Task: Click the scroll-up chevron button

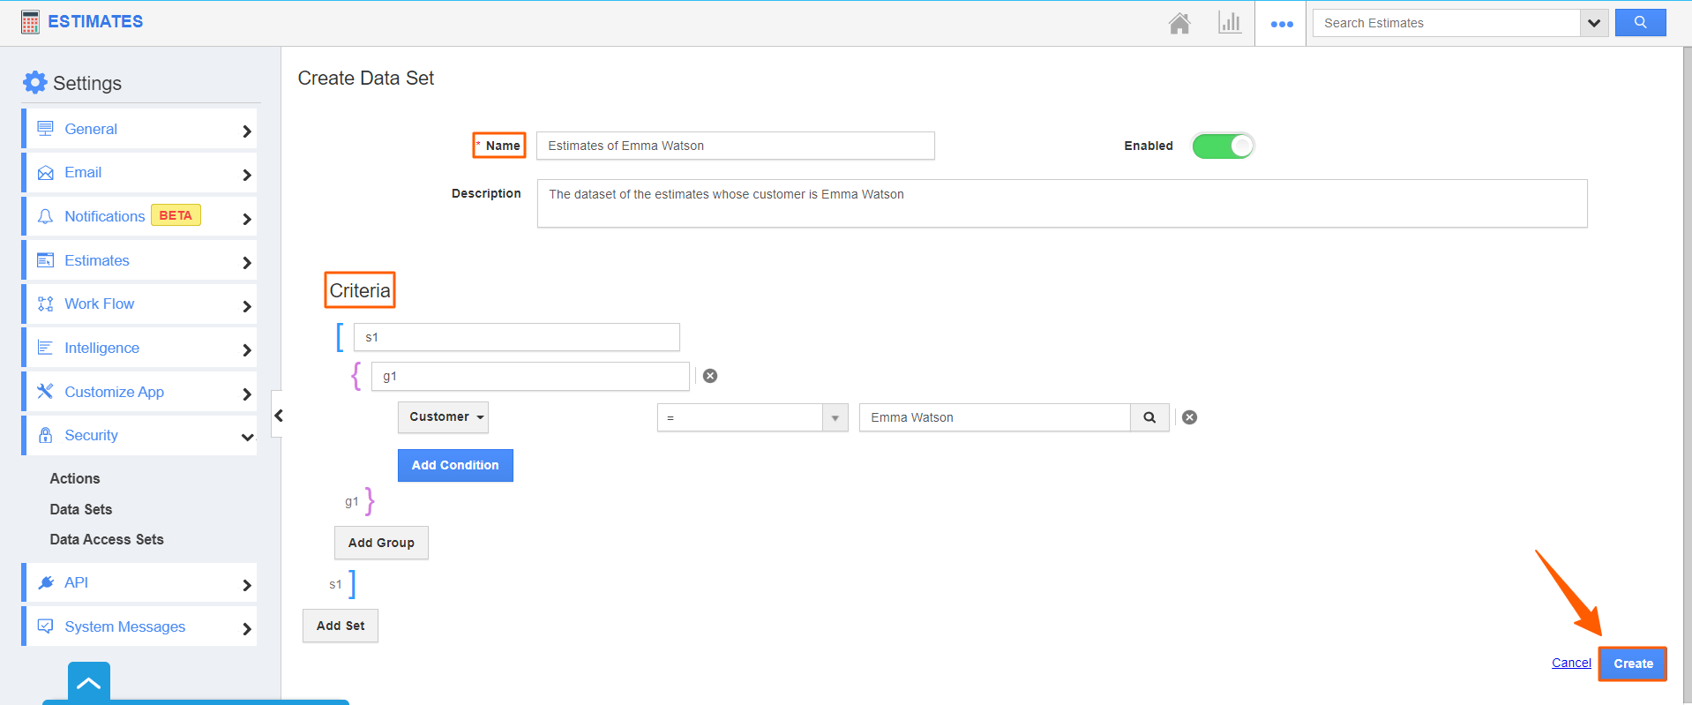Action: tap(89, 682)
